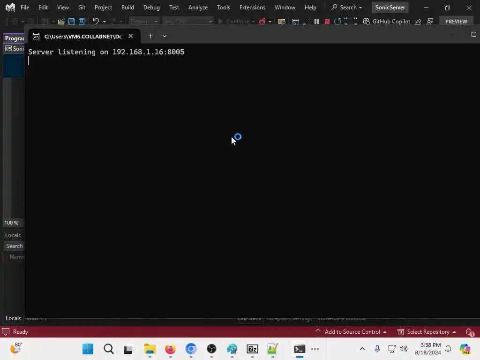This screenshot has height=360, width=480.
Task: Click the microphone tray icon
Action: (x=377, y=349)
